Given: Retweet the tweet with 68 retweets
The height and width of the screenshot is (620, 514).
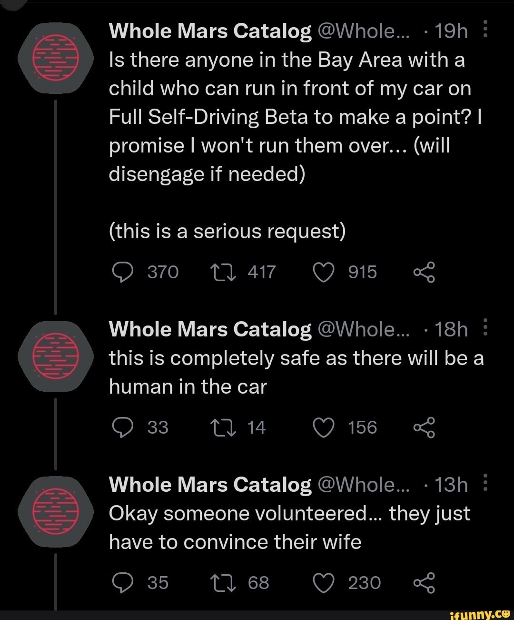Looking at the screenshot, I should 221,583.
